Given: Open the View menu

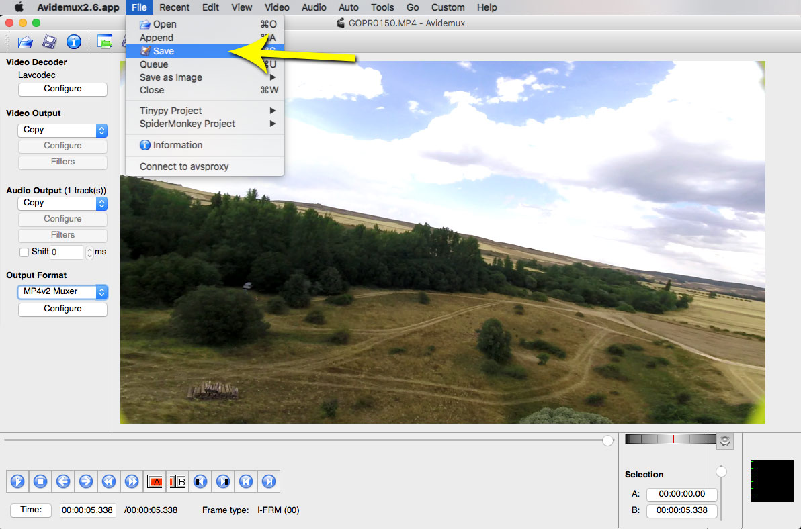Looking at the screenshot, I should point(242,7).
